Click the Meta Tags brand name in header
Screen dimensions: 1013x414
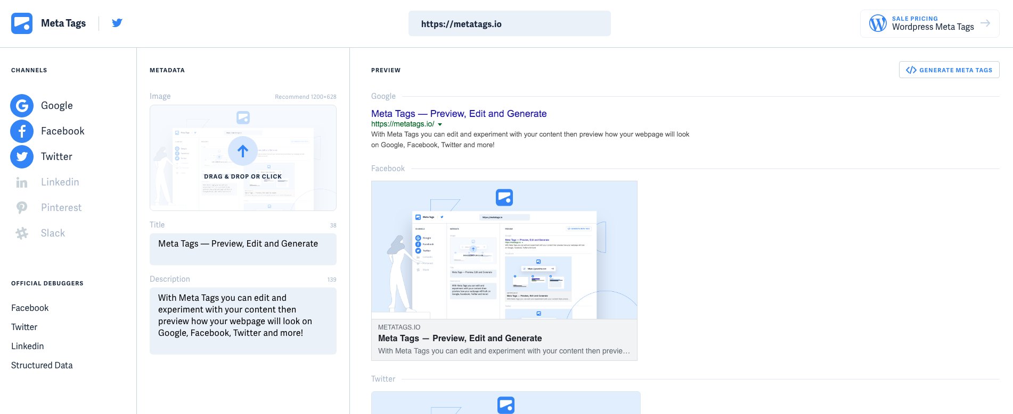63,23
